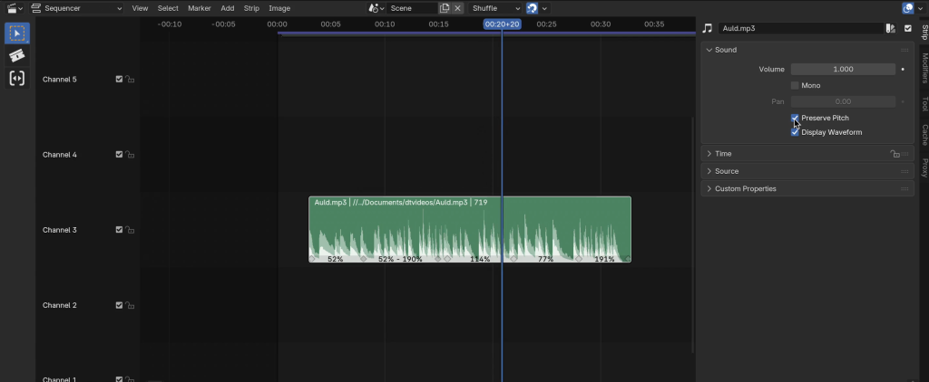Click the new scene icon
The width and height of the screenshot is (929, 382).
click(445, 8)
